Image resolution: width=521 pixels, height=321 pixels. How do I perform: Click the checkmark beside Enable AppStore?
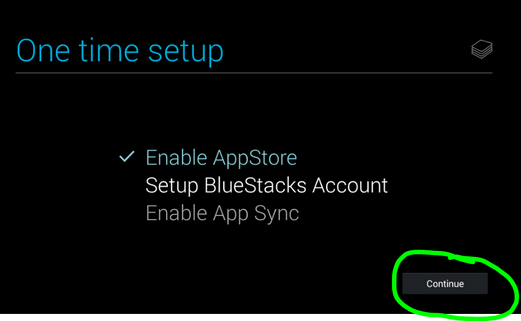pos(127,157)
